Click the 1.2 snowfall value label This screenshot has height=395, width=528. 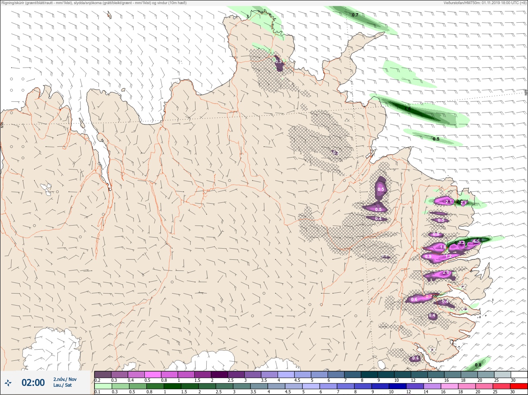tap(449, 256)
